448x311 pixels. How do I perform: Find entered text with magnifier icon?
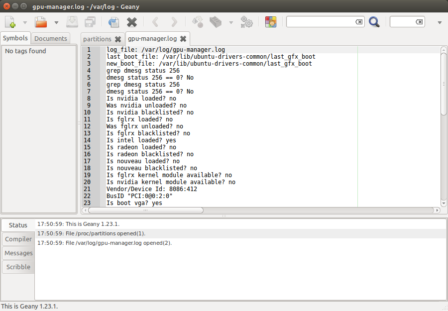coord(374,22)
